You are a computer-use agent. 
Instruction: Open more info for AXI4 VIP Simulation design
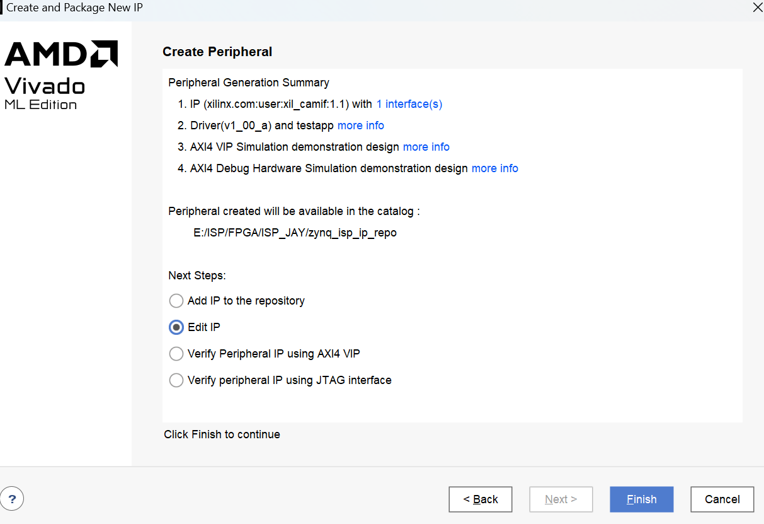coord(426,147)
